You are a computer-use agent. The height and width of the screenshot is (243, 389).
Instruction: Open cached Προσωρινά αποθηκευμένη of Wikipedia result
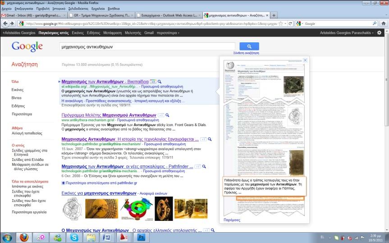[163, 87]
